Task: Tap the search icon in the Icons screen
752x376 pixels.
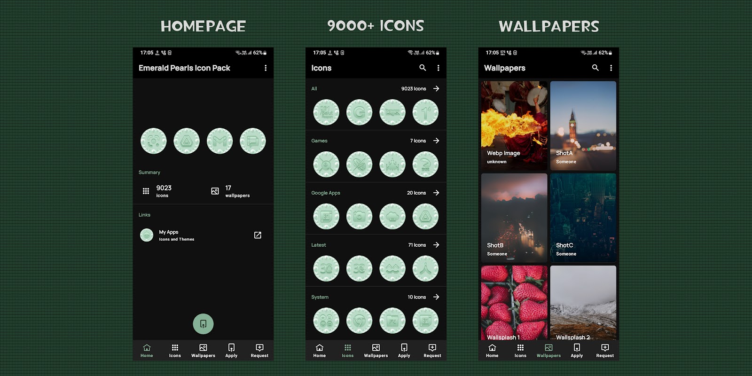Action: (423, 68)
